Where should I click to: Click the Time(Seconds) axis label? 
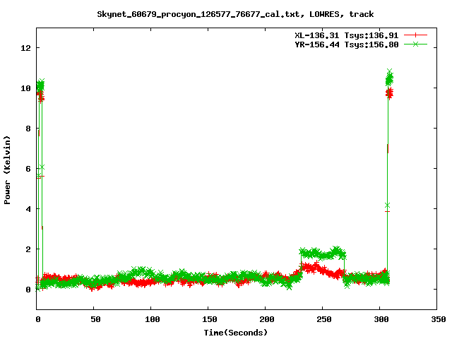[236, 333]
